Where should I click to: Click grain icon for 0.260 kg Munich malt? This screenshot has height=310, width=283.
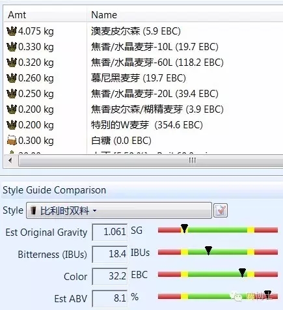click(x=12, y=78)
